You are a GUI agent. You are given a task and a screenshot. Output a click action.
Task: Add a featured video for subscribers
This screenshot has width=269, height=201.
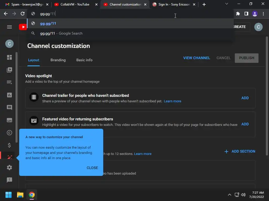[245, 124]
